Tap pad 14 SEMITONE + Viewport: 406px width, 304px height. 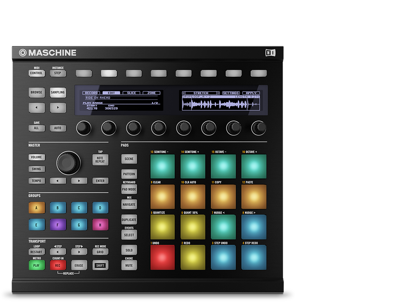[193, 166]
